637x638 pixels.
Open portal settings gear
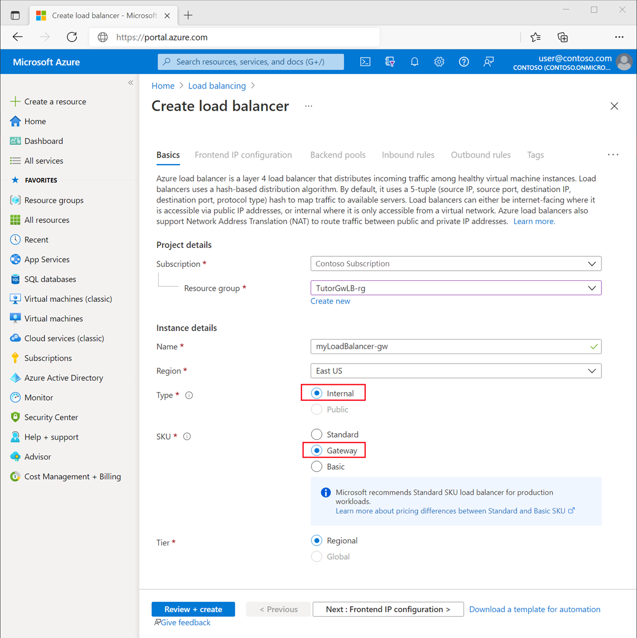coord(439,62)
